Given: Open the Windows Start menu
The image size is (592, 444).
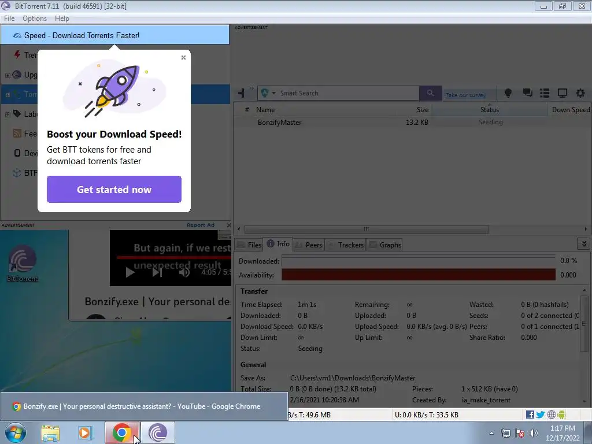Looking at the screenshot, I should (15, 432).
